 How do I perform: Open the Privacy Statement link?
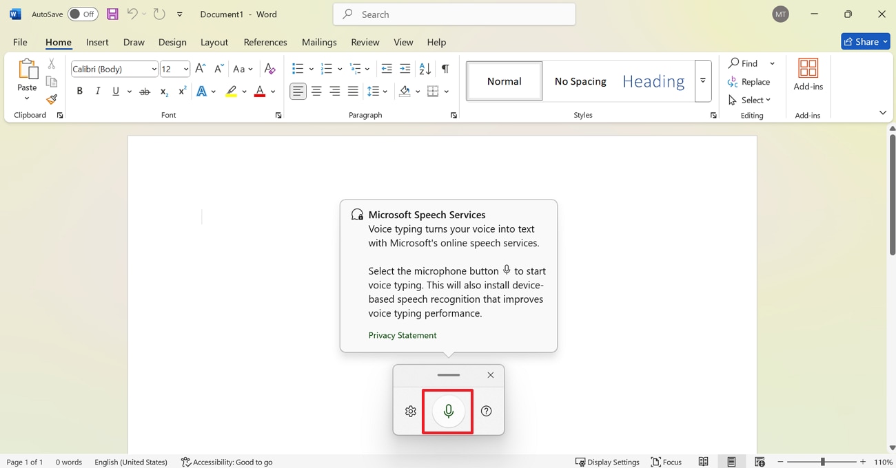pos(403,335)
